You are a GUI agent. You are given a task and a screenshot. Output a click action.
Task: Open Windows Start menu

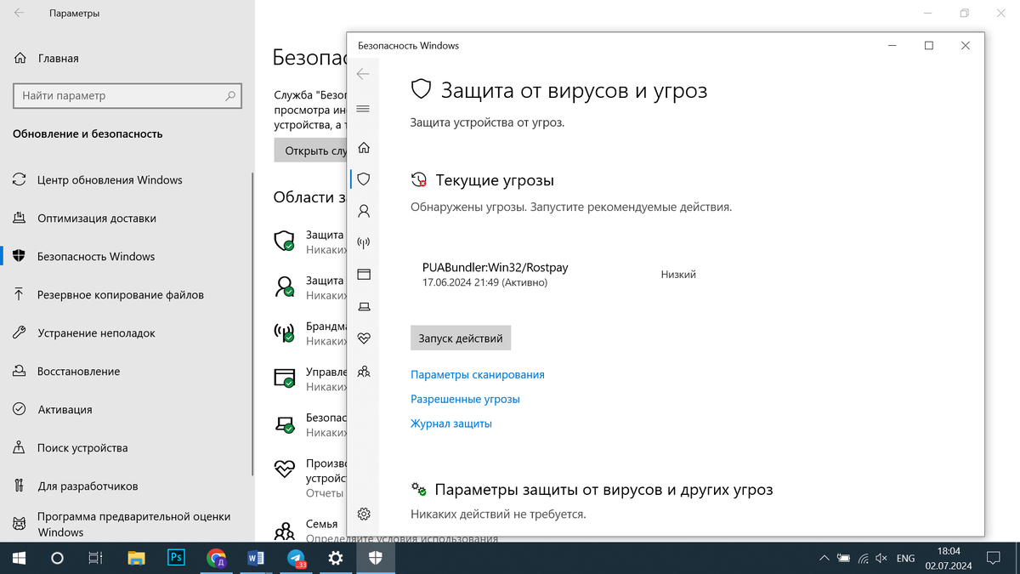point(19,558)
